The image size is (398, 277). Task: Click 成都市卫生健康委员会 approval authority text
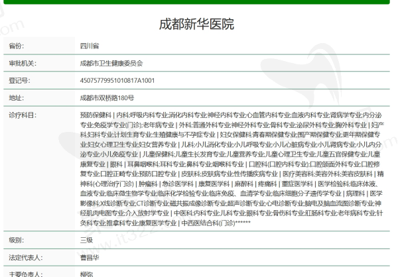pyautogui.click(x=110, y=64)
